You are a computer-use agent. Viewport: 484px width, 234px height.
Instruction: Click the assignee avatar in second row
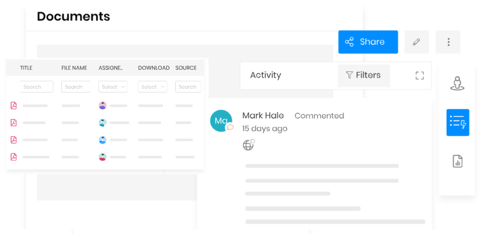103,122
